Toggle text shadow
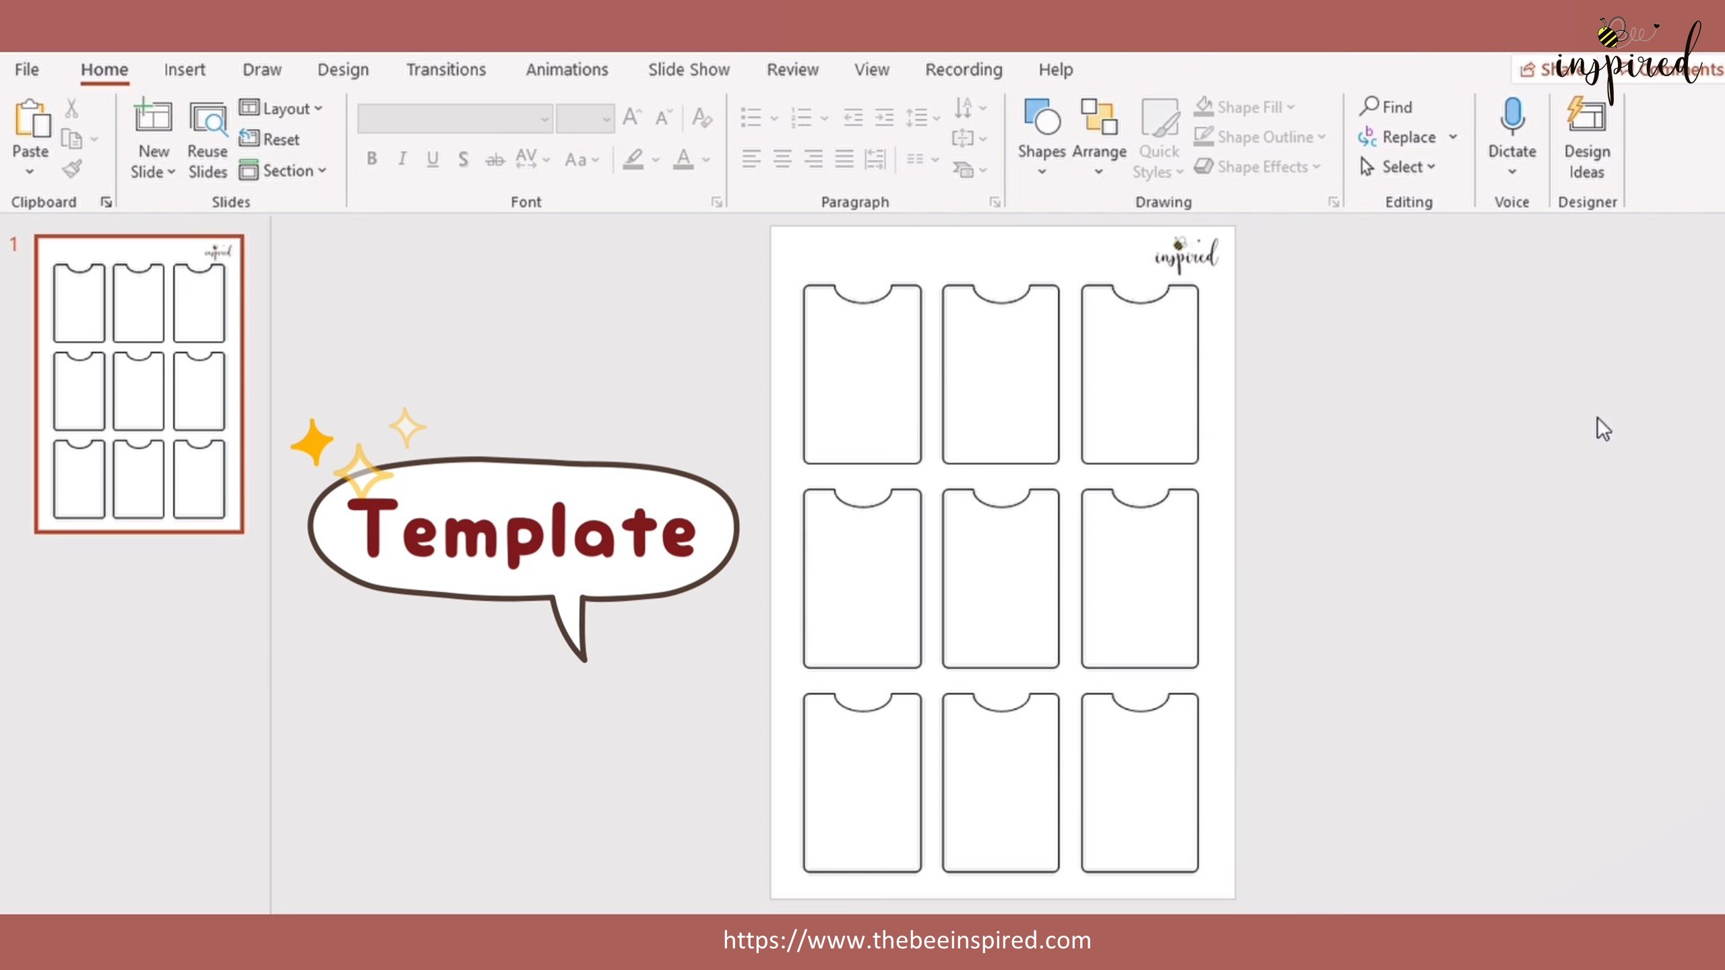 (463, 159)
